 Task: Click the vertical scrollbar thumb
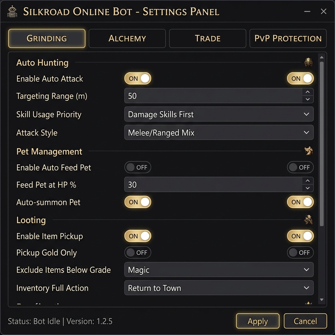point(322,144)
